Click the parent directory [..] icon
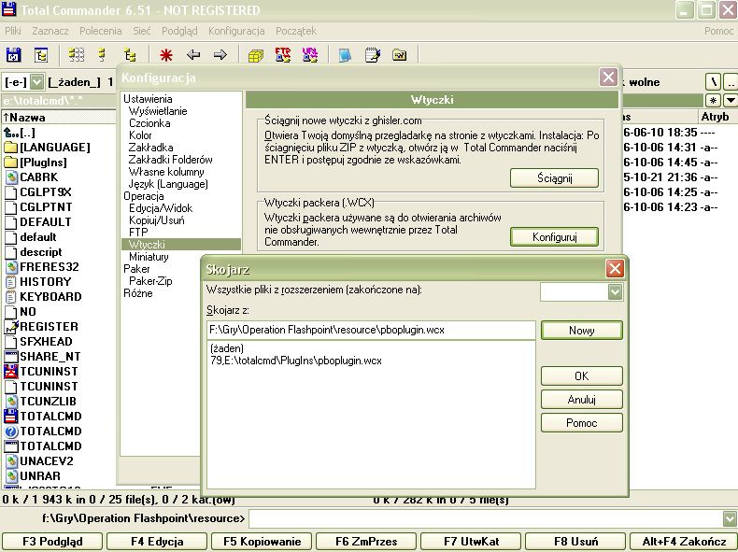The width and height of the screenshot is (738, 552). click(x=11, y=133)
